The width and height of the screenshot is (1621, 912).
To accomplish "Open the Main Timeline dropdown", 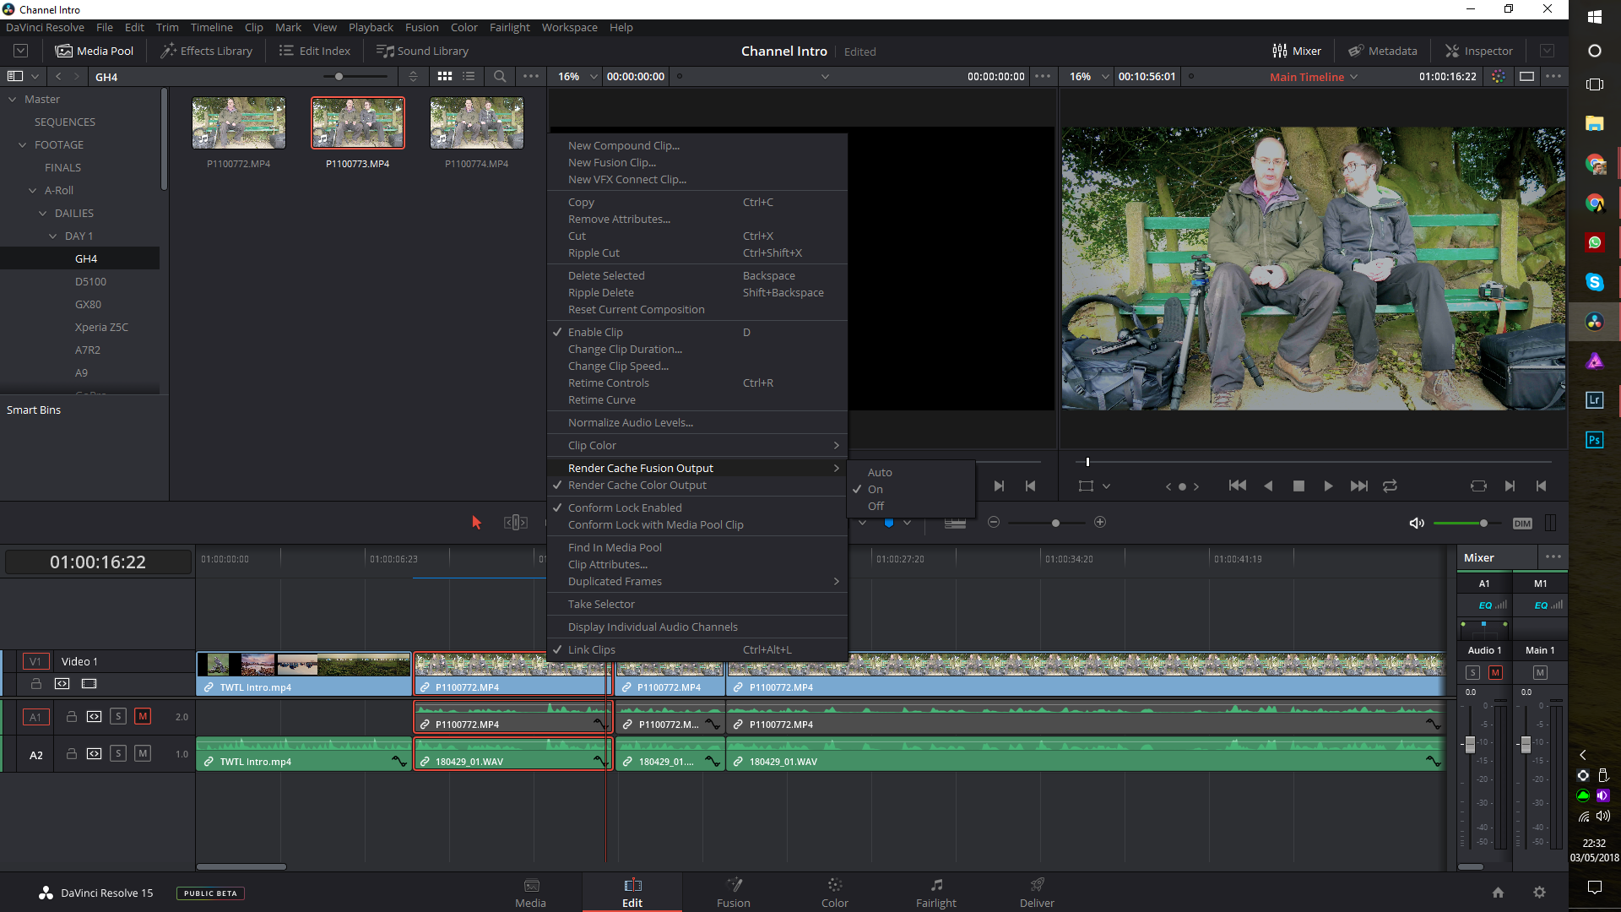I will [x=1314, y=76].
